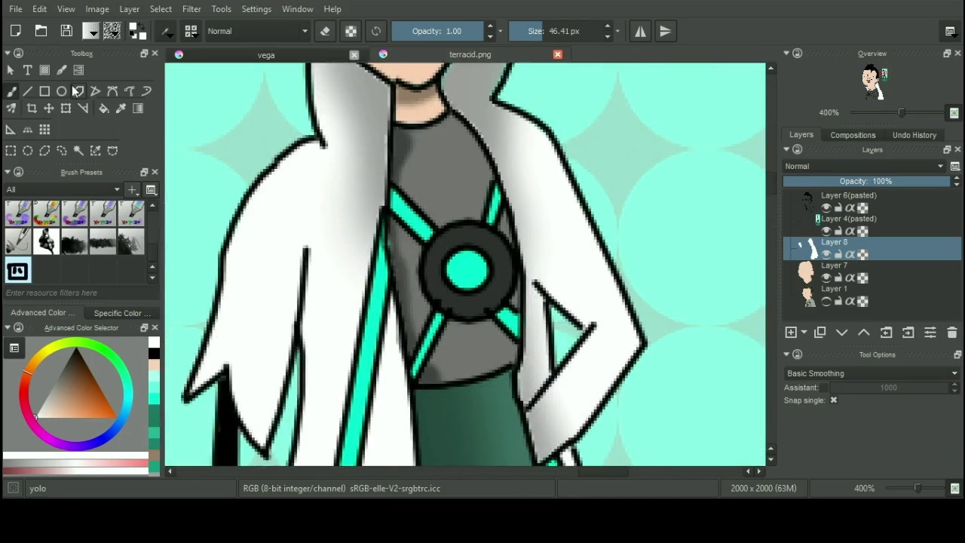Adjust the layer Opacity 100% slider
Screen dimensions: 965x543
[866, 182]
